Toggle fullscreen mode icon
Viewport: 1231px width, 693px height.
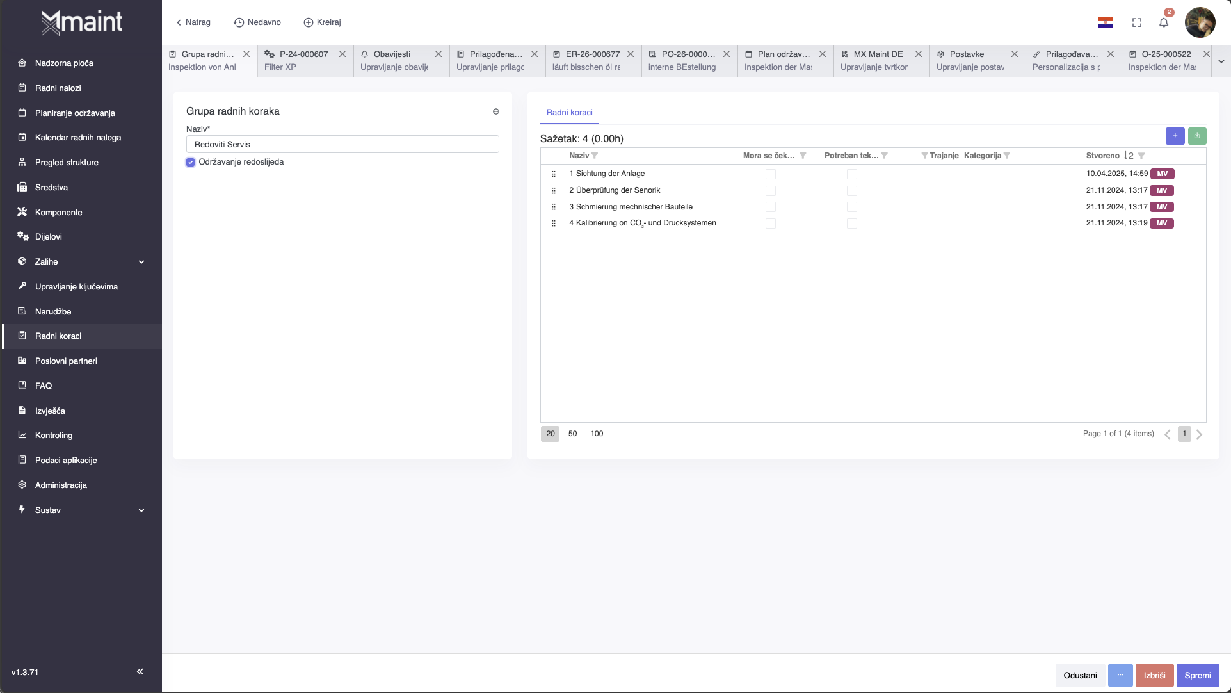click(x=1136, y=23)
